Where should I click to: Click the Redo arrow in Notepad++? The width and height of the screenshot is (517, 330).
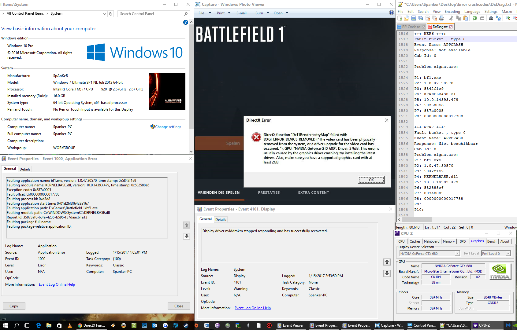[482, 18]
